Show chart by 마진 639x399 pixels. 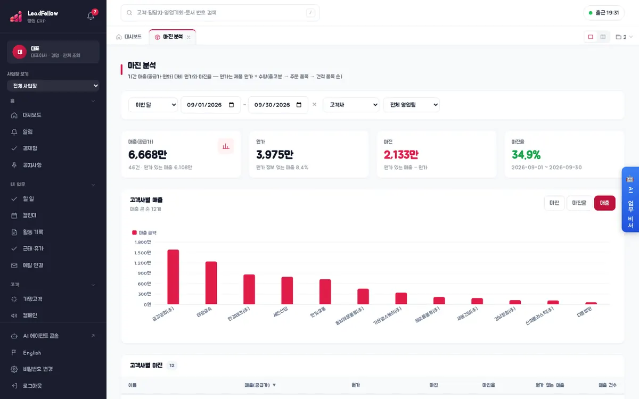554,203
